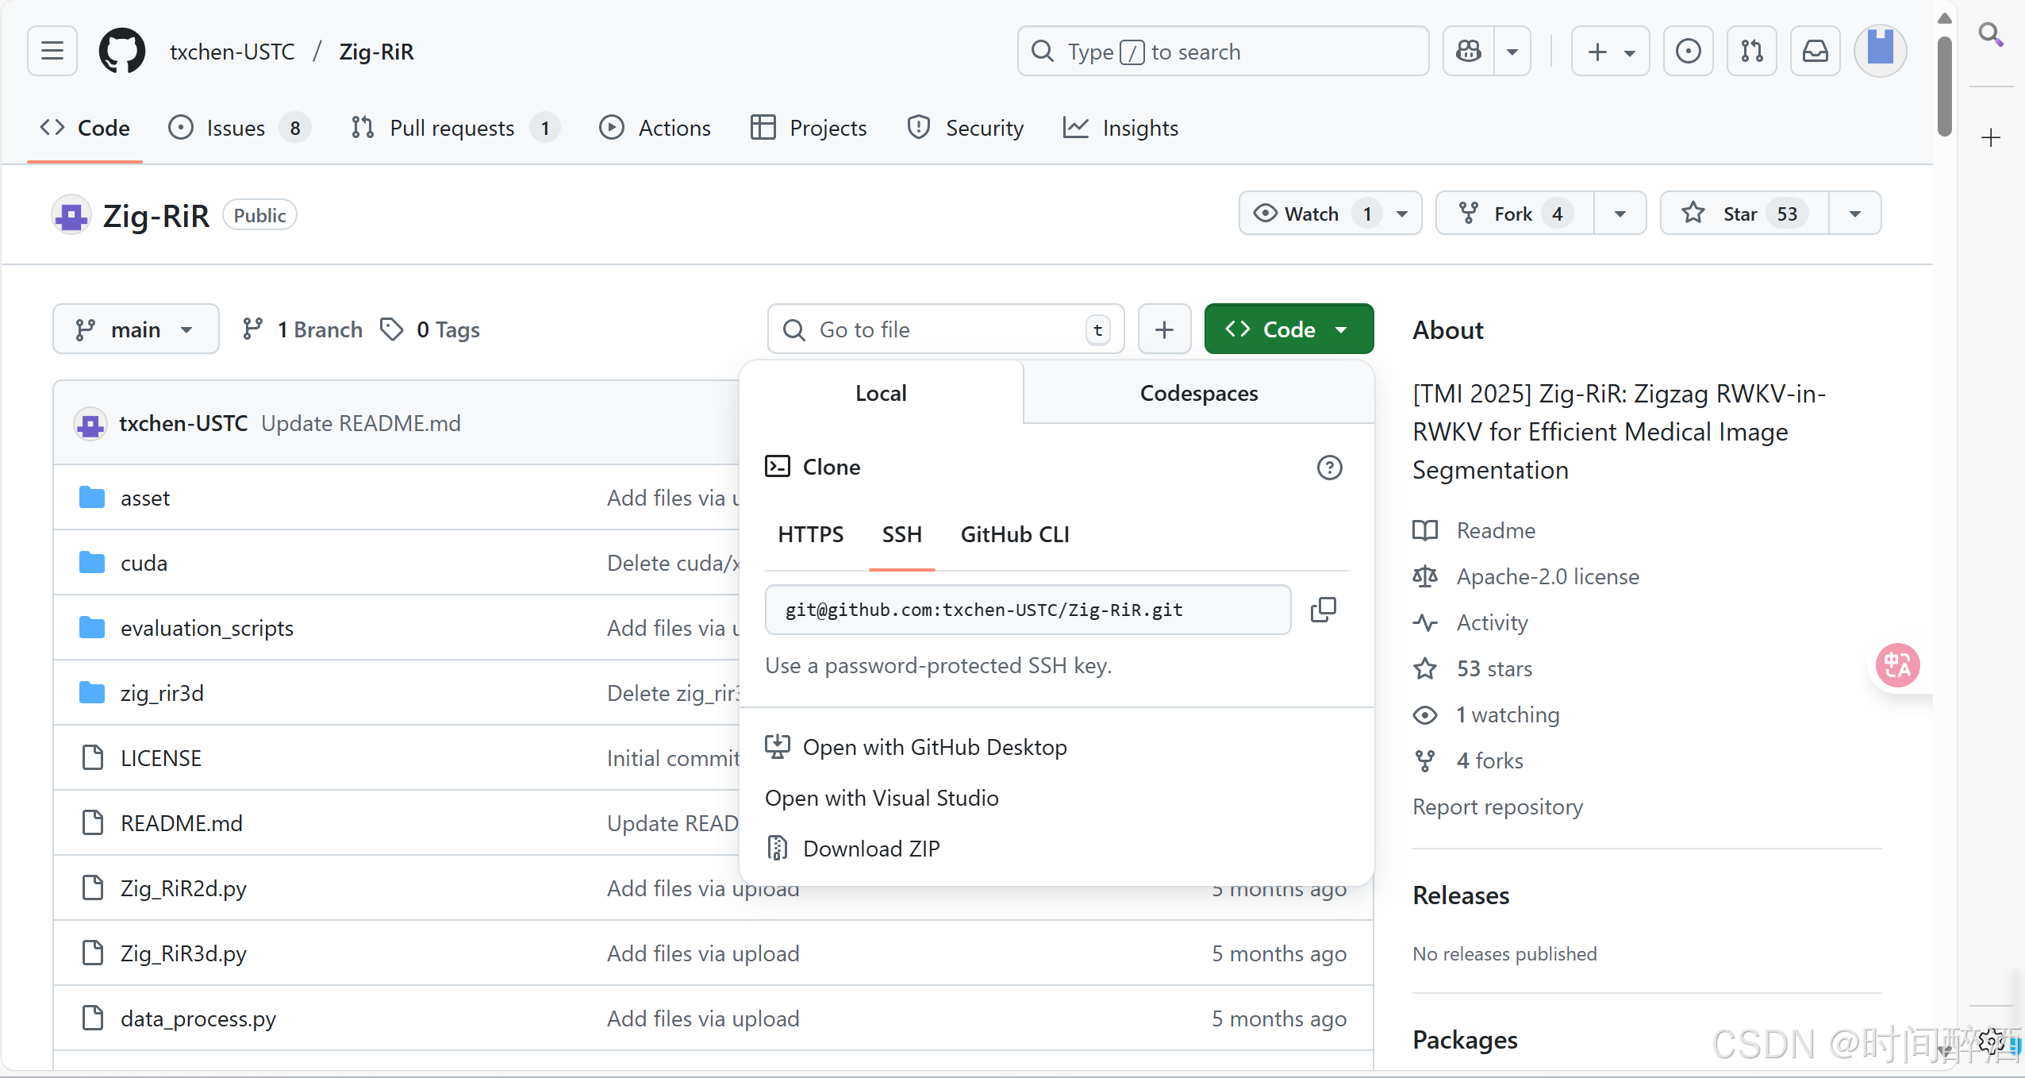The width and height of the screenshot is (2025, 1078).
Task: Open the Clone help question icon
Action: (x=1330, y=468)
